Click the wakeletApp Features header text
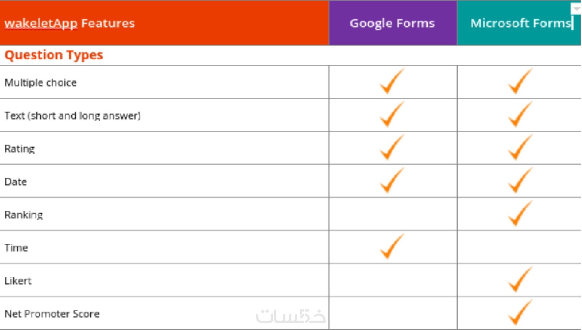The width and height of the screenshot is (582, 330). pyautogui.click(x=69, y=23)
